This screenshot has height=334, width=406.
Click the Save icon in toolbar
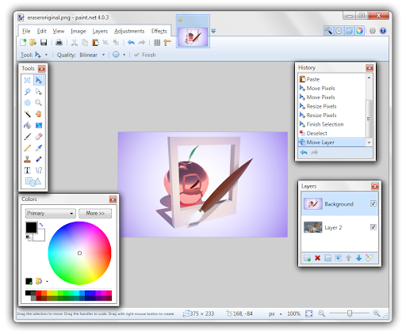coord(44,43)
